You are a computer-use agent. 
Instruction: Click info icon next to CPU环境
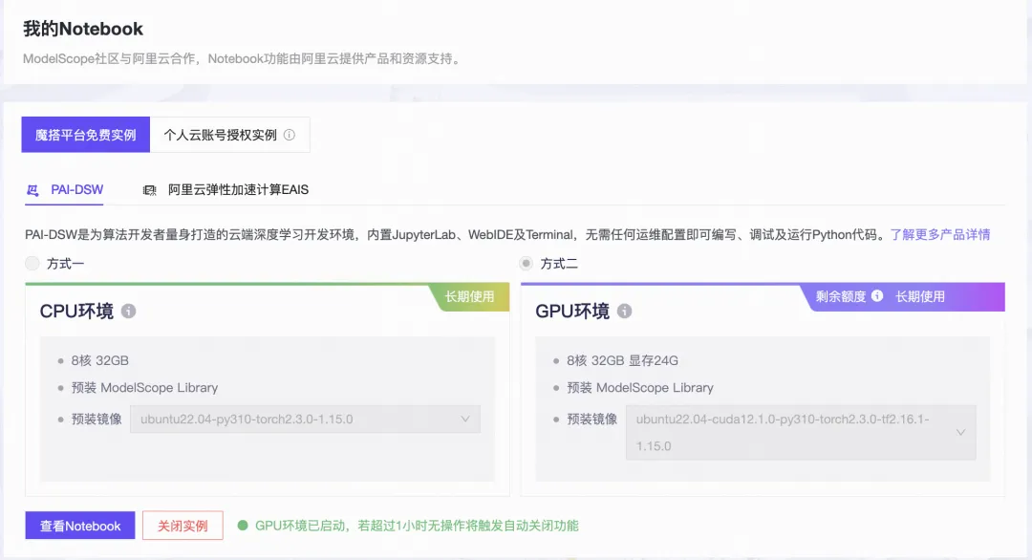[128, 312]
